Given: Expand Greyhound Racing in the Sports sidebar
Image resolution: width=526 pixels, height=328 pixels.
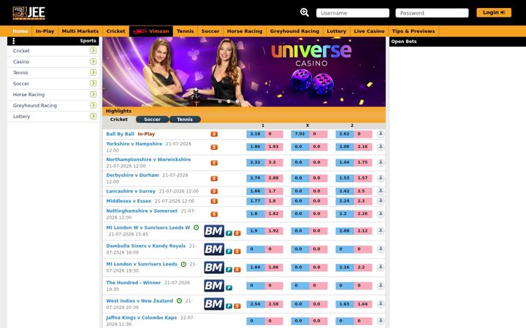Looking at the screenshot, I should pyautogui.click(x=93, y=105).
